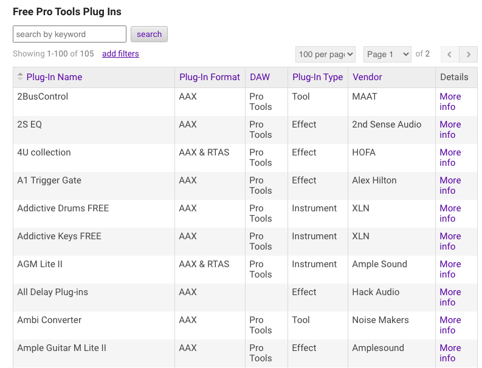
Task: Click the search button
Action: tap(149, 34)
